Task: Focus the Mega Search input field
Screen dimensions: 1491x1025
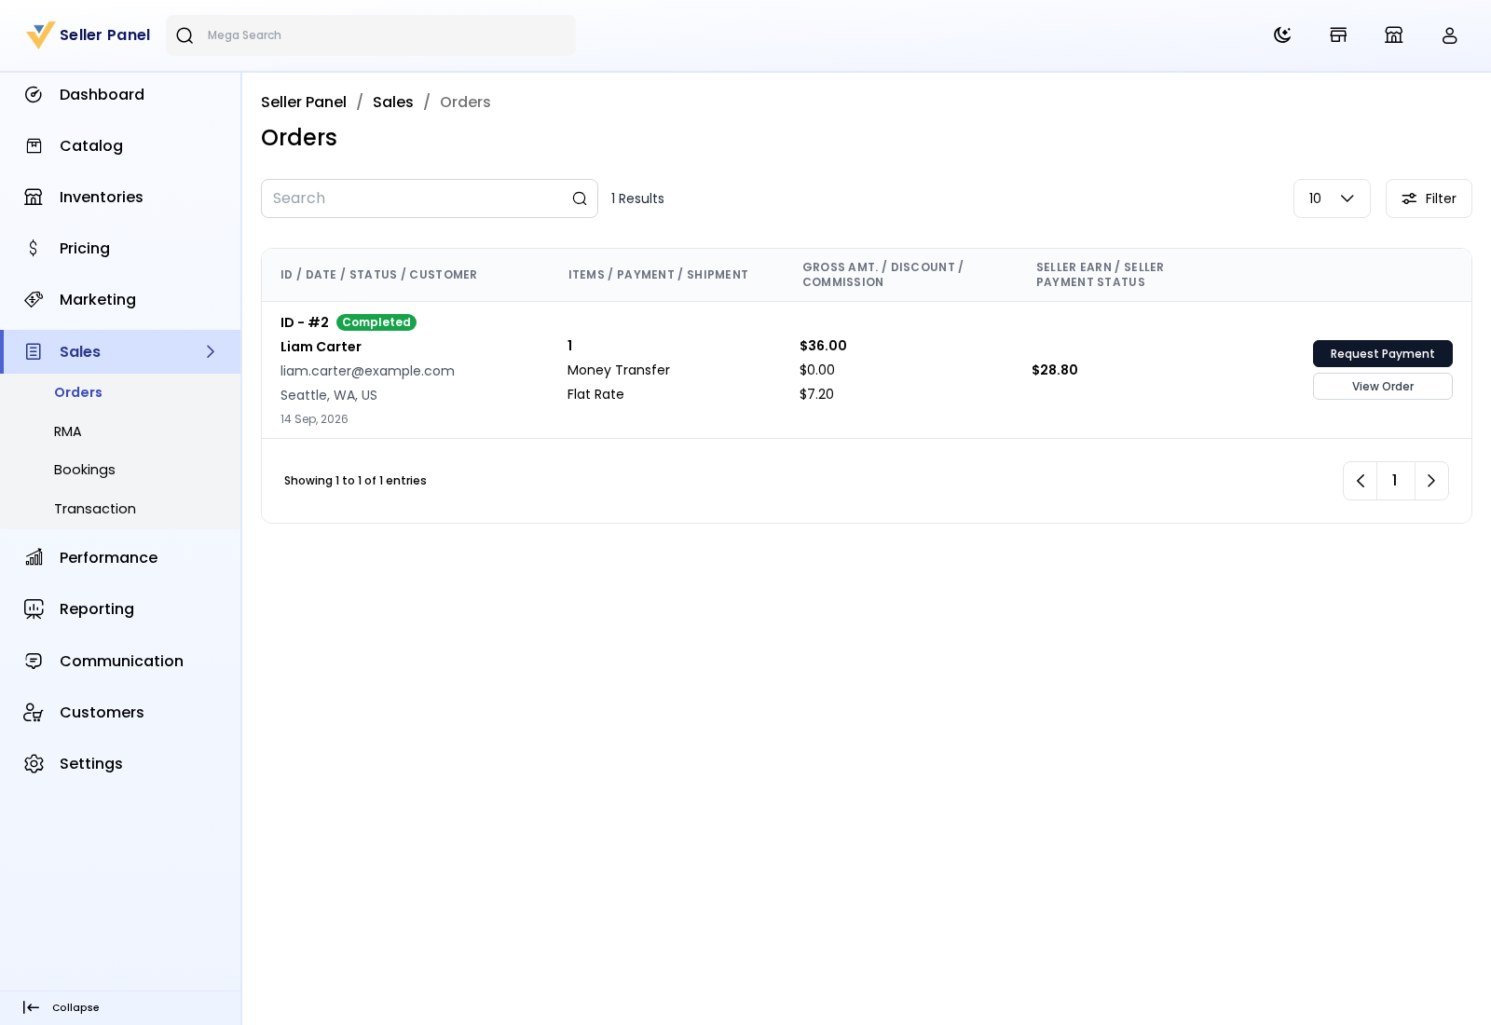Action: [x=371, y=35]
